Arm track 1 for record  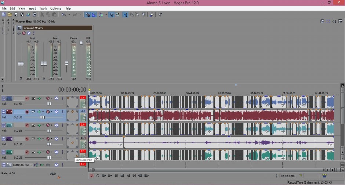(x=27, y=98)
